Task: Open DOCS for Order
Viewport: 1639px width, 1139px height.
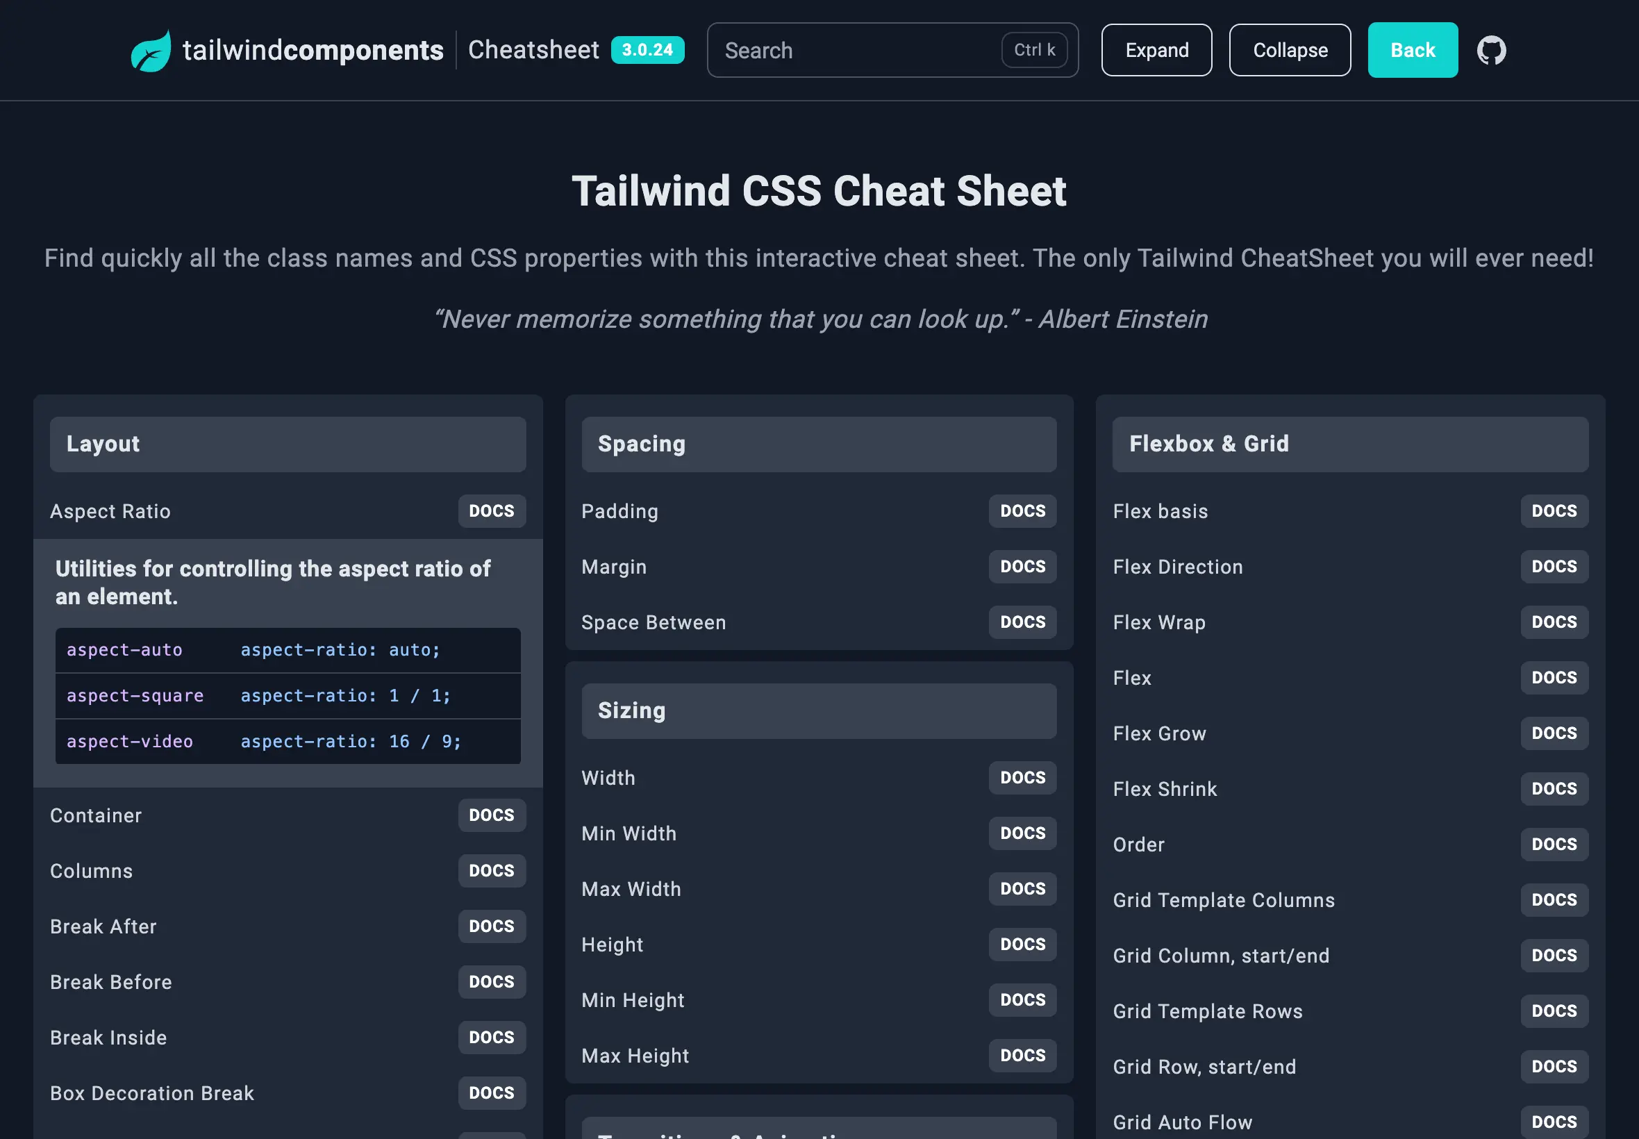Action: click(x=1554, y=845)
